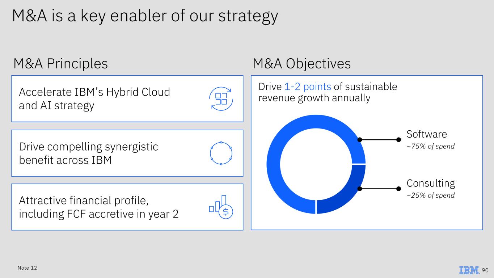Click the 'Note 12' footnote
The height and width of the screenshot is (278, 494).
tap(27, 268)
